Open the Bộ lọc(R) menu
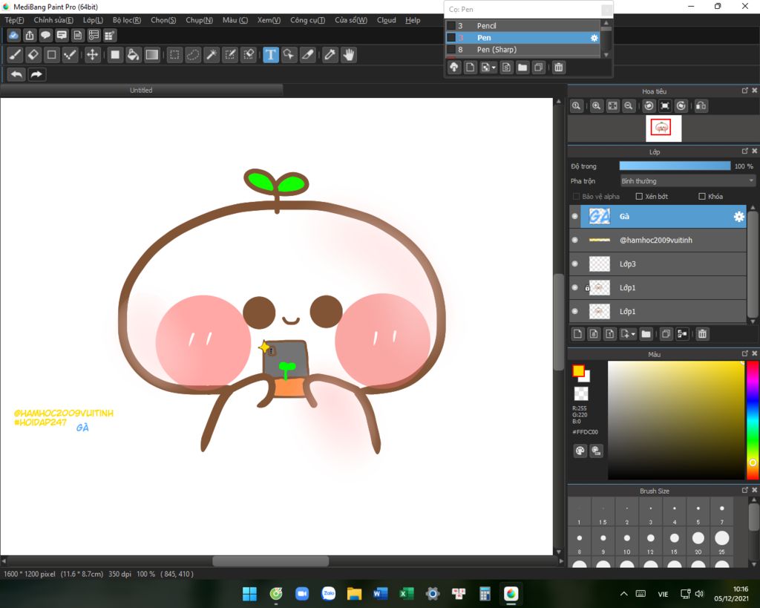 tap(127, 20)
